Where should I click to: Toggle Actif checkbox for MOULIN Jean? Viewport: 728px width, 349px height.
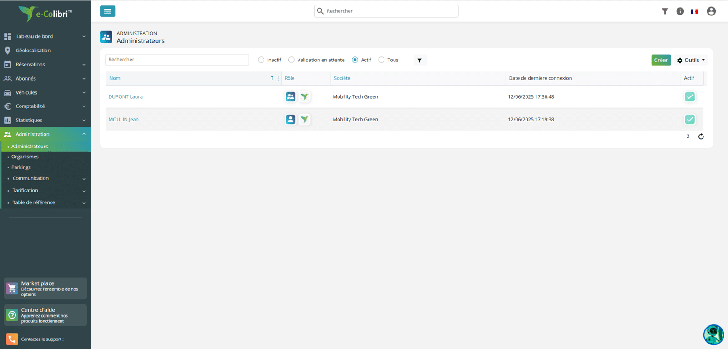click(690, 119)
